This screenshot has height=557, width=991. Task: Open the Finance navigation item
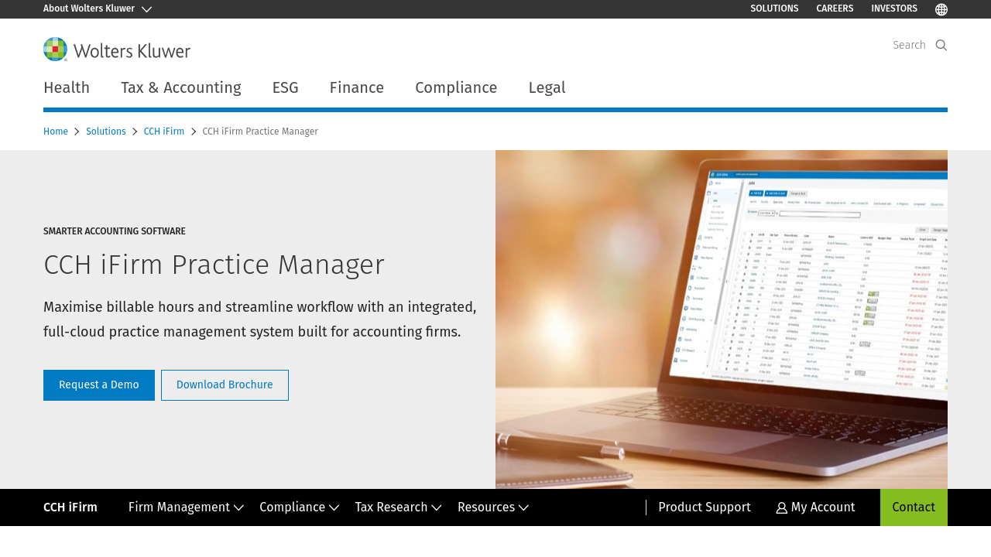356,88
